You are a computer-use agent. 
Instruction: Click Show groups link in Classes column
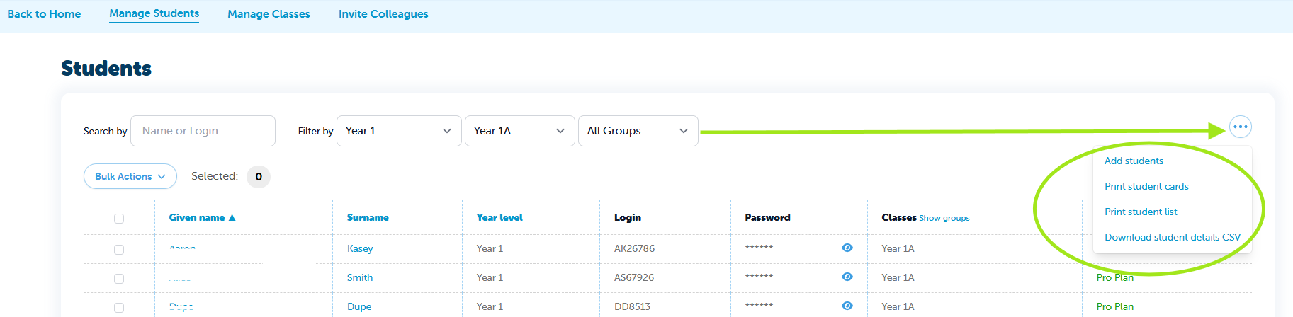tap(944, 219)
